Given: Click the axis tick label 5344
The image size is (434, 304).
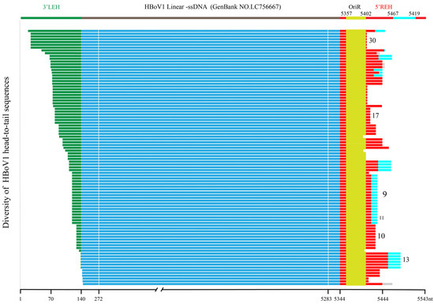Looking at the screenshot, I should coord(339,299).
